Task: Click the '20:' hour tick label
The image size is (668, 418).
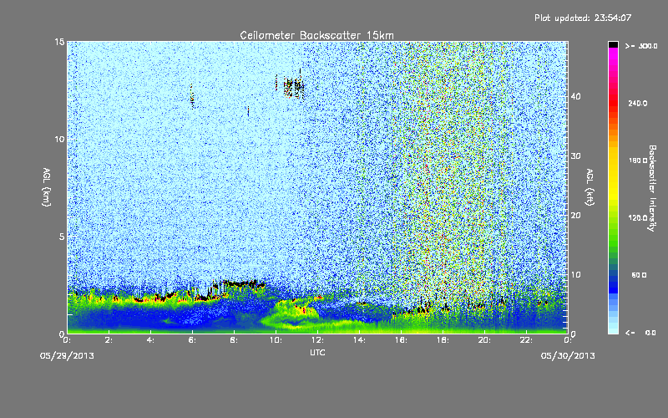Action: click(484, 340)
